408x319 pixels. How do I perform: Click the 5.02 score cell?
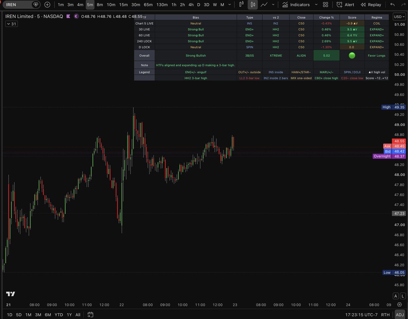[x=326, y=55]
